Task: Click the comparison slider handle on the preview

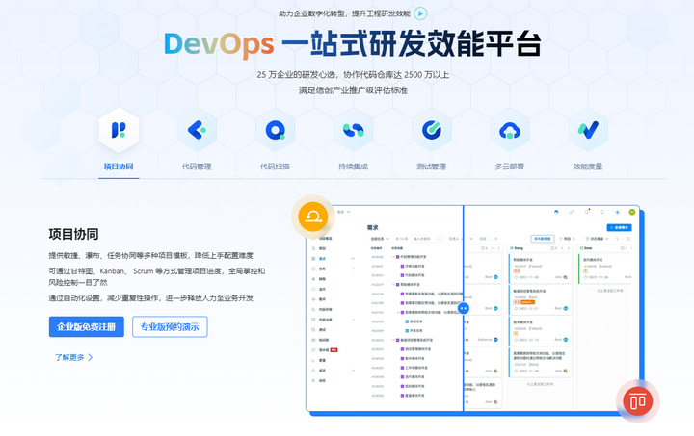Action: coord(464,308)
